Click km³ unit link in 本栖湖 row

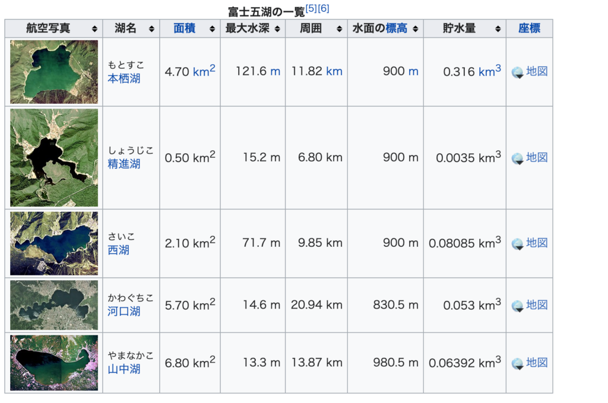coord(489,71)
